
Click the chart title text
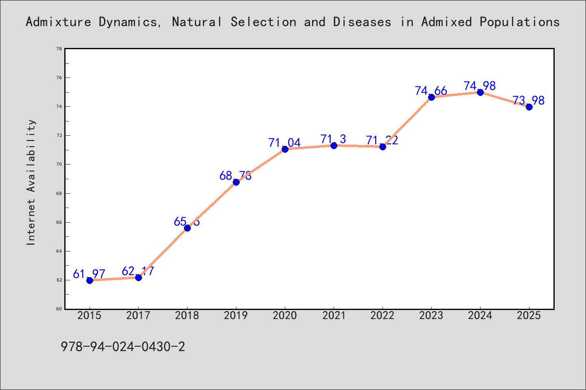pos(293,22)
